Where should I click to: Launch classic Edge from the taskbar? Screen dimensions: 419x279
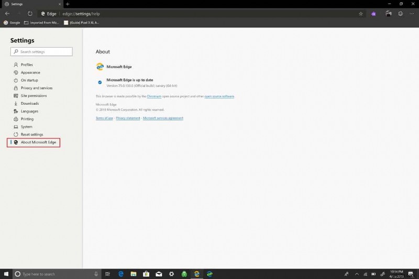(x=121, y=274)
